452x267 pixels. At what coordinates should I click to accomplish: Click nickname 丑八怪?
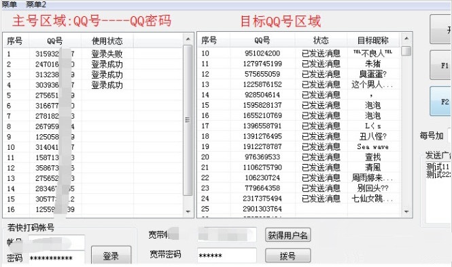click(372, 136)
